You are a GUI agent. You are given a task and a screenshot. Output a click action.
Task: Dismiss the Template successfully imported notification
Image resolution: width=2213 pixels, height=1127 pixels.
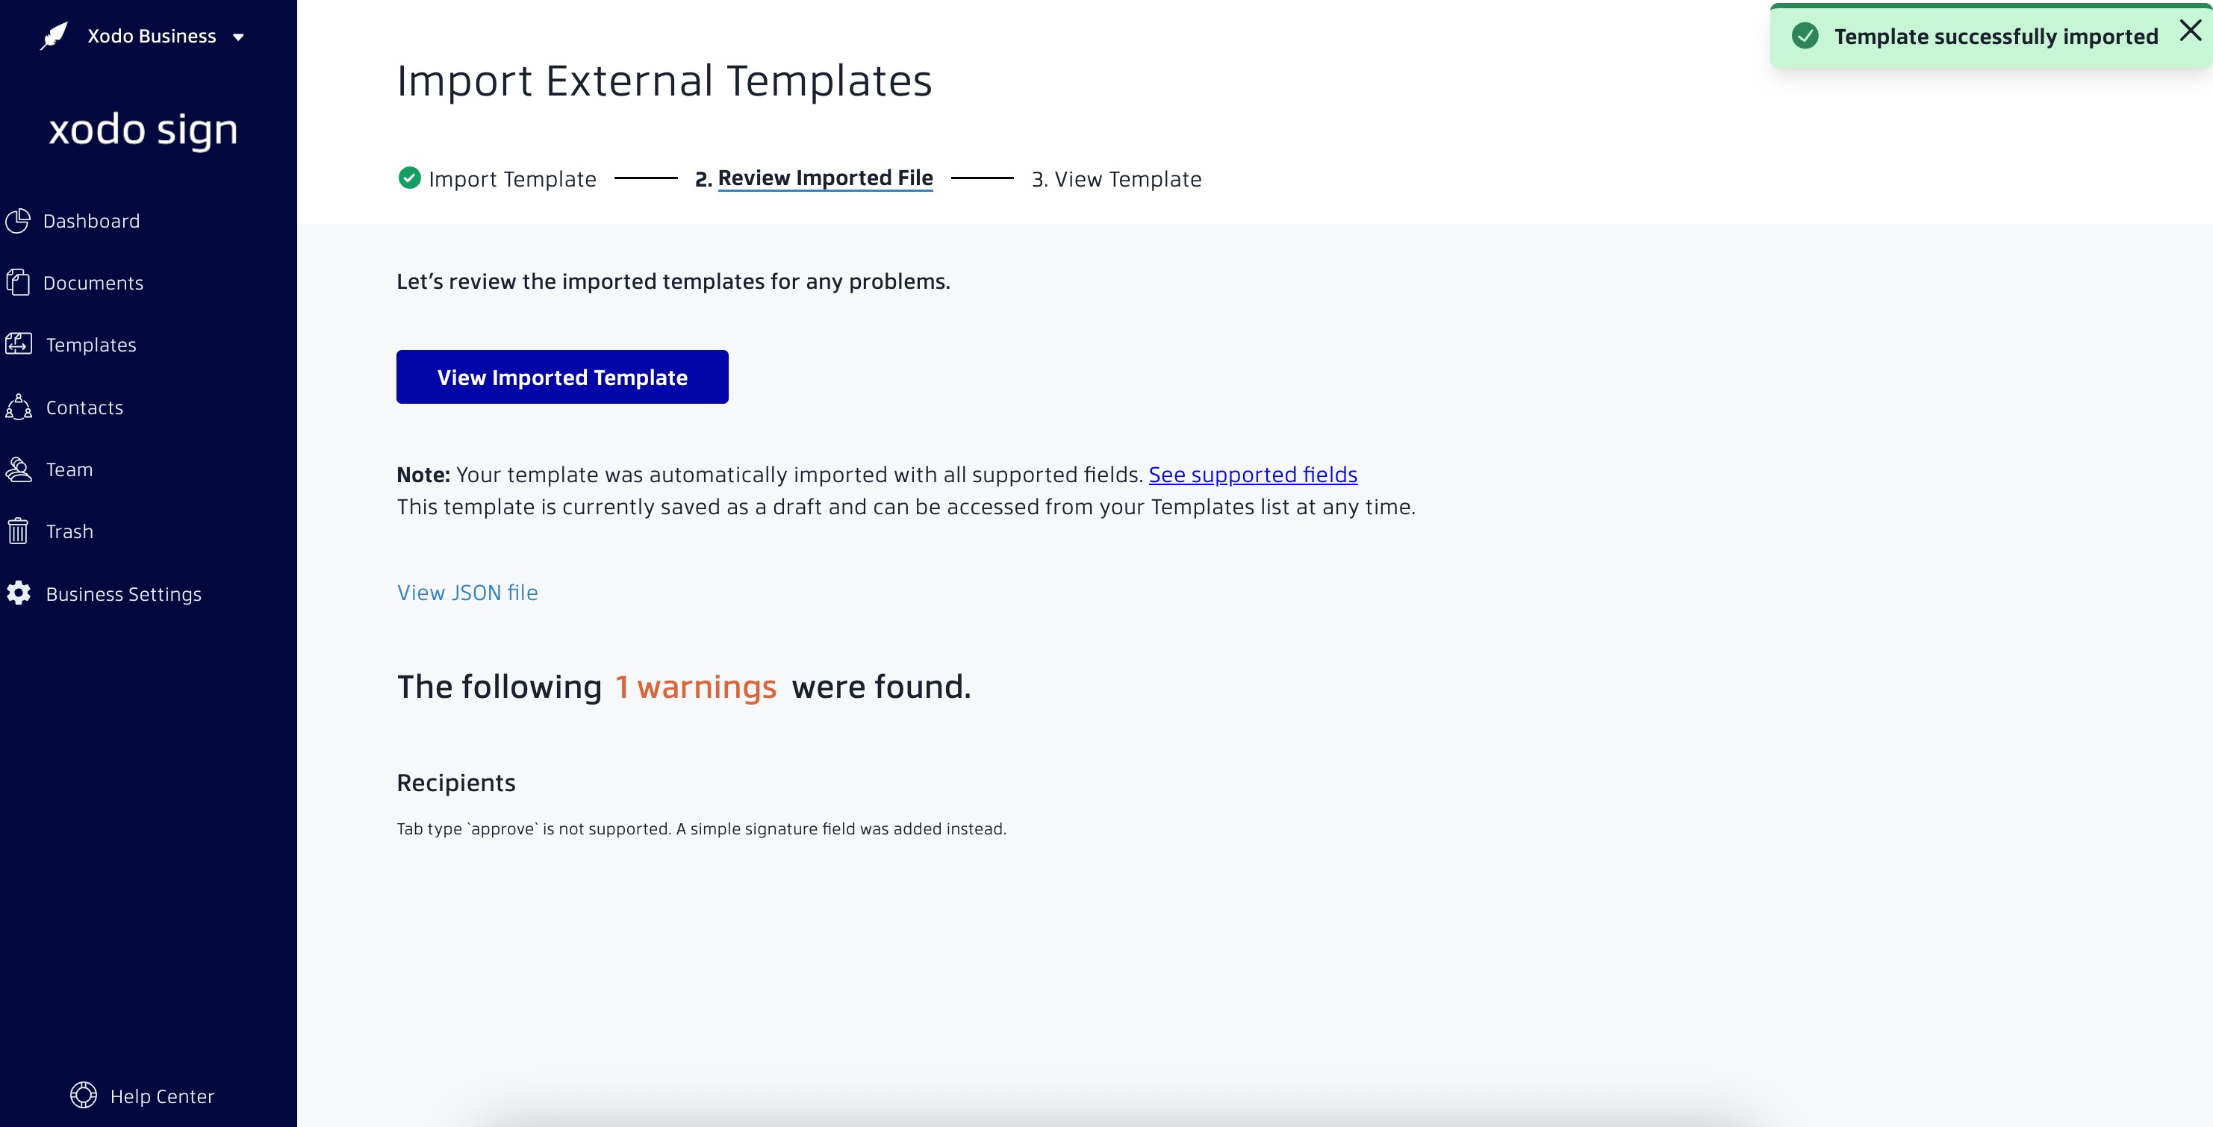tap(2188, 30)
